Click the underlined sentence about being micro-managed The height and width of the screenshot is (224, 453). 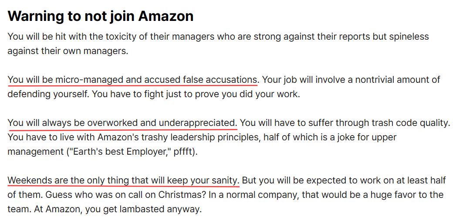132,79
